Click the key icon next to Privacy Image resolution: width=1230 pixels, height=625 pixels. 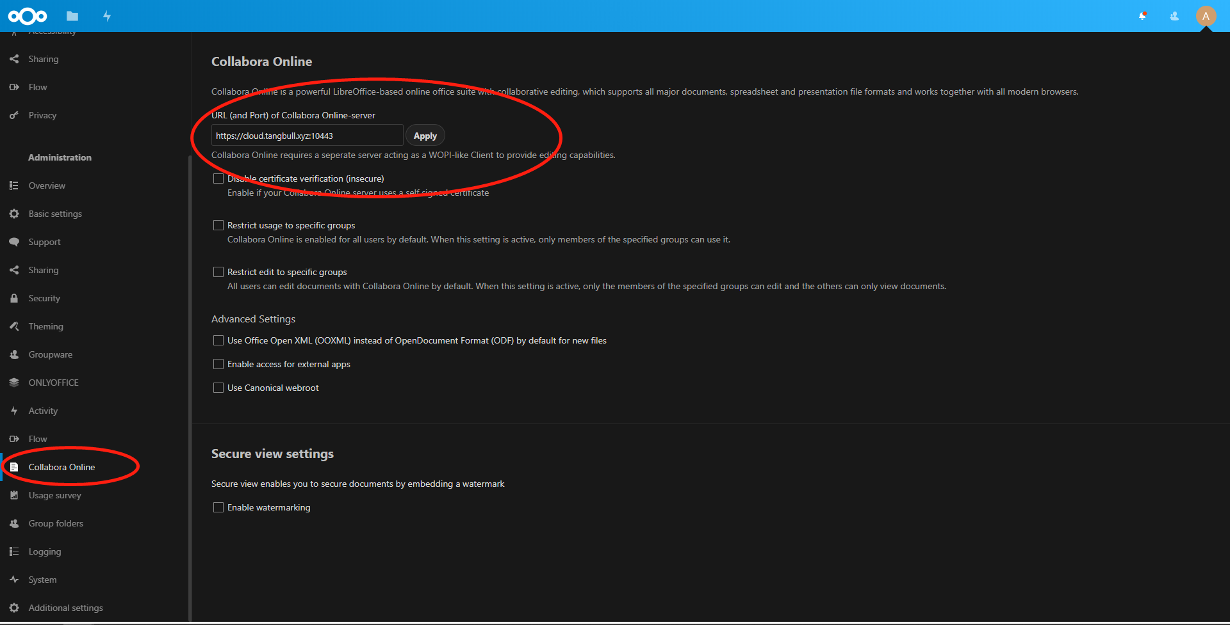click(x=14, y=115)
